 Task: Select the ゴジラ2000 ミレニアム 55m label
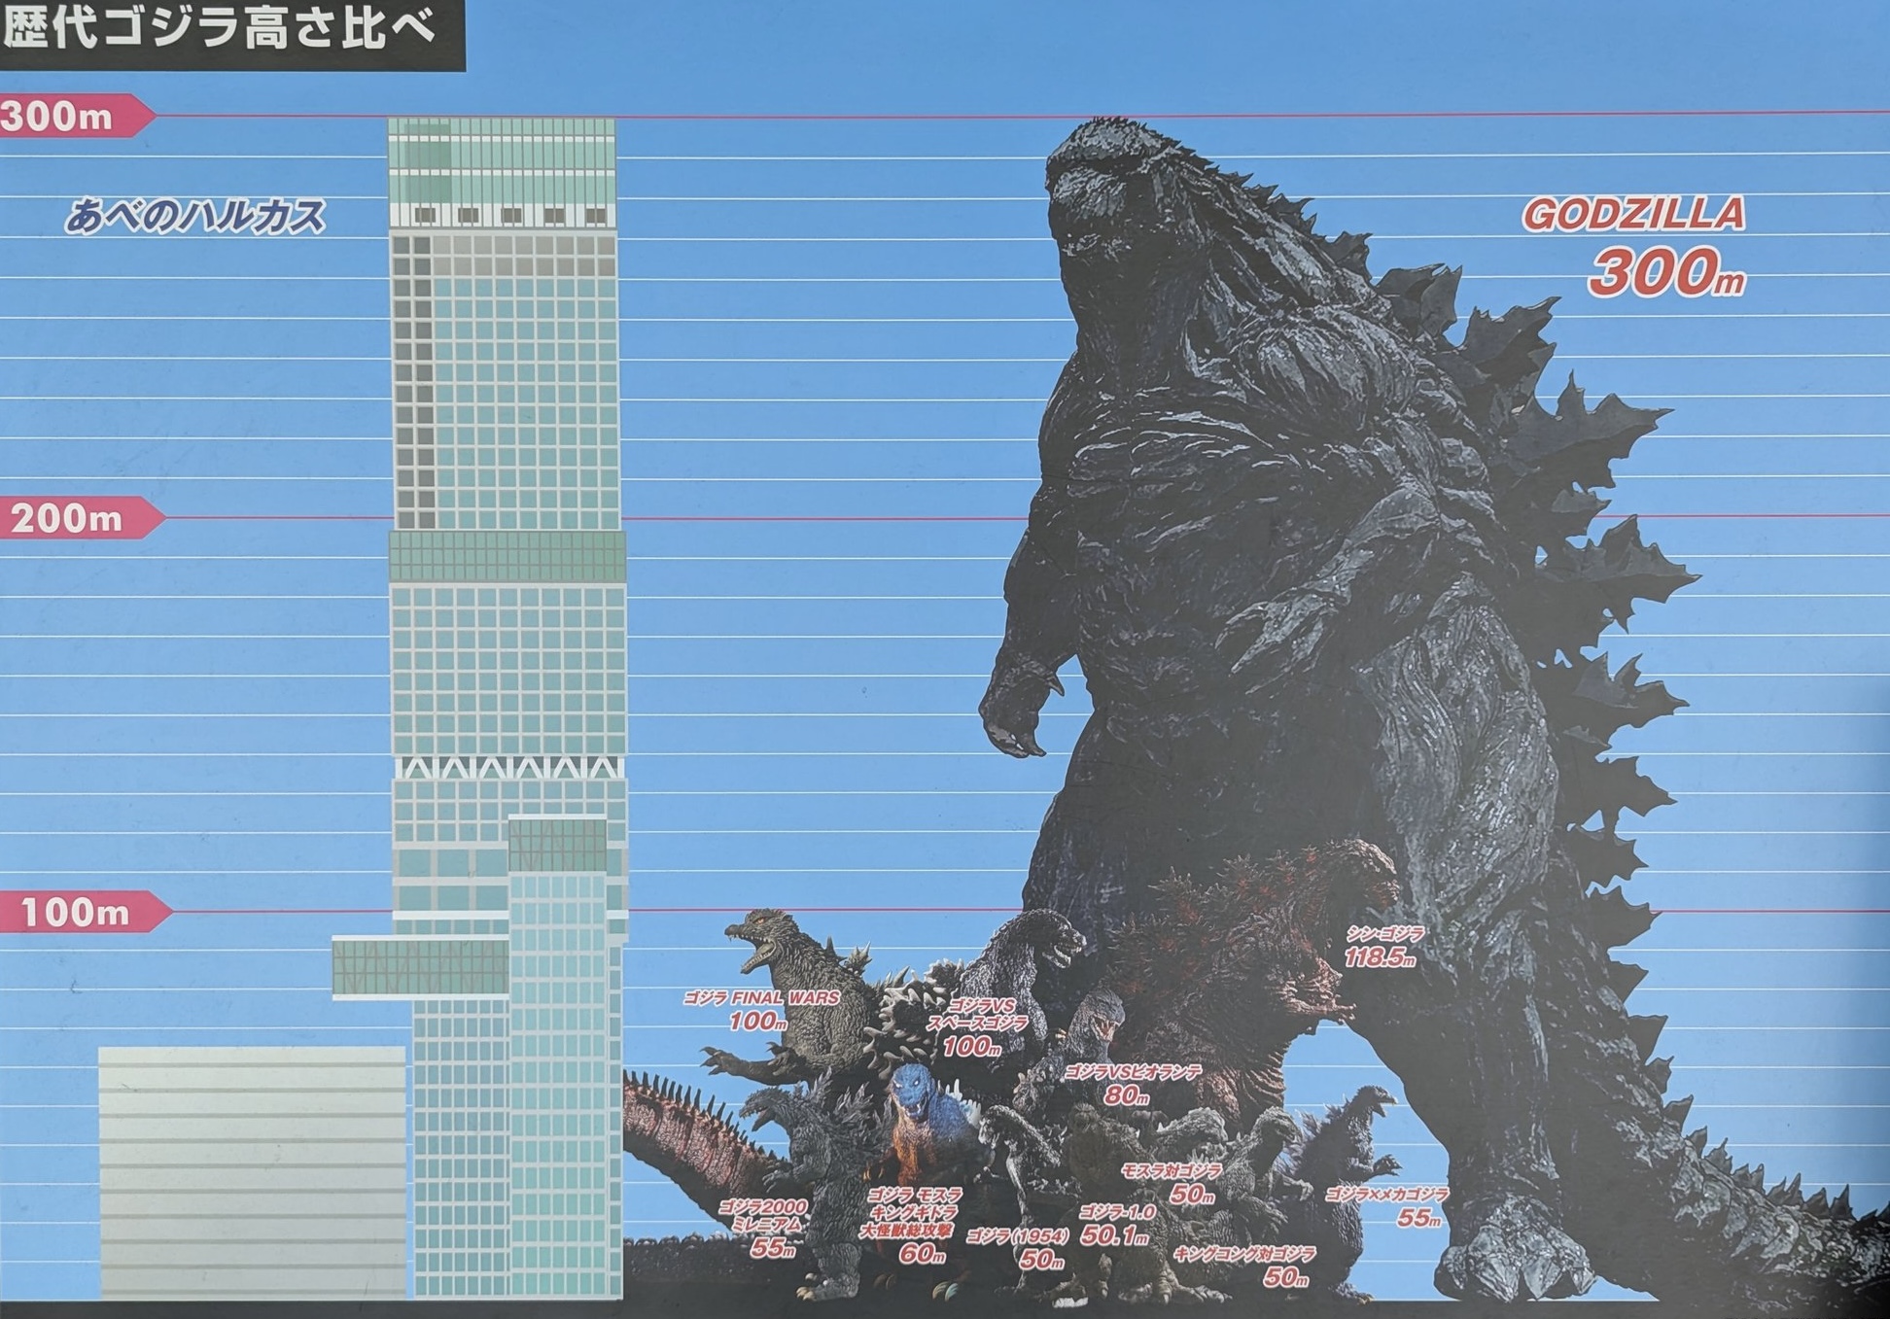click(x=767, y=1227)
